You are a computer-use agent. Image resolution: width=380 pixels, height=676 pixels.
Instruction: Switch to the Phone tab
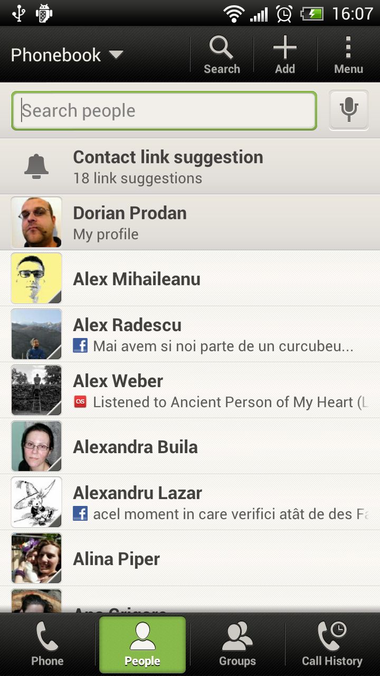coord(47,645)
